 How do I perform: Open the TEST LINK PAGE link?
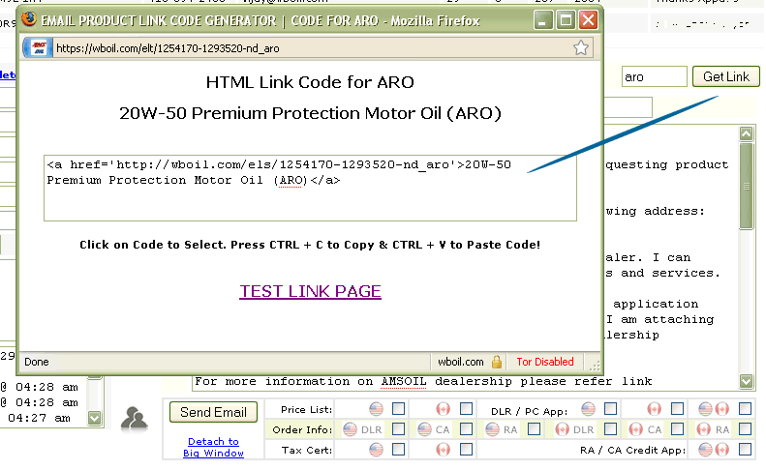[310, 291]
